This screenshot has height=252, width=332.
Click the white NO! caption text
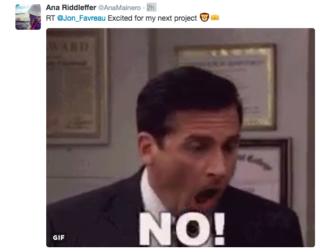click(x=182, y=229)
